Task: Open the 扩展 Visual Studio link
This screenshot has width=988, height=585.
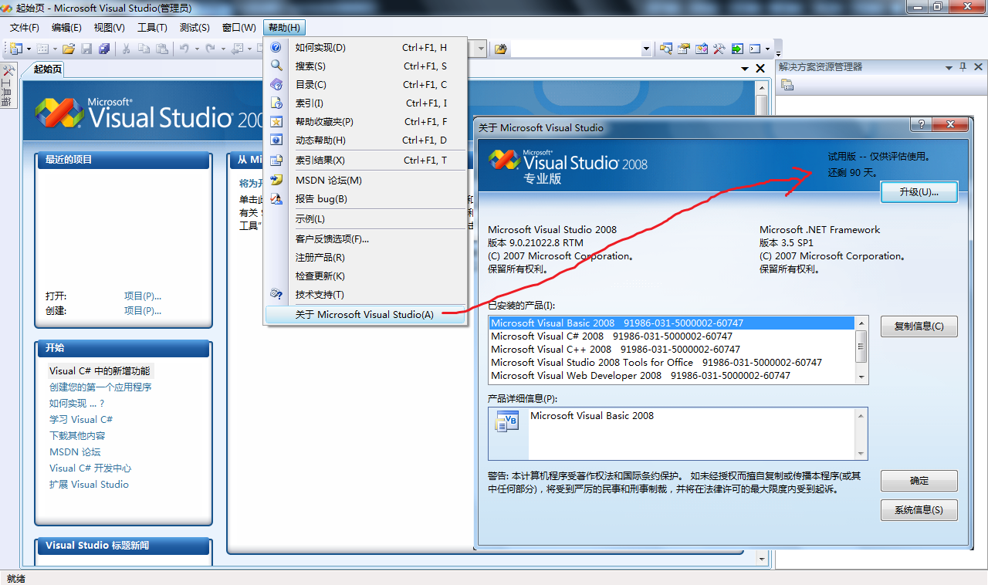Action: pyautogui.click(x=89, y=485)
